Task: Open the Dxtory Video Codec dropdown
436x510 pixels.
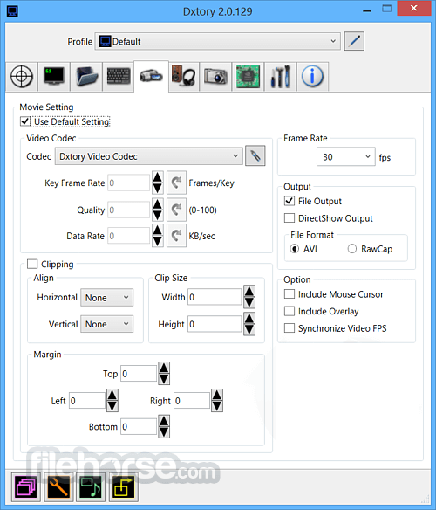Action: pos(149,156)
